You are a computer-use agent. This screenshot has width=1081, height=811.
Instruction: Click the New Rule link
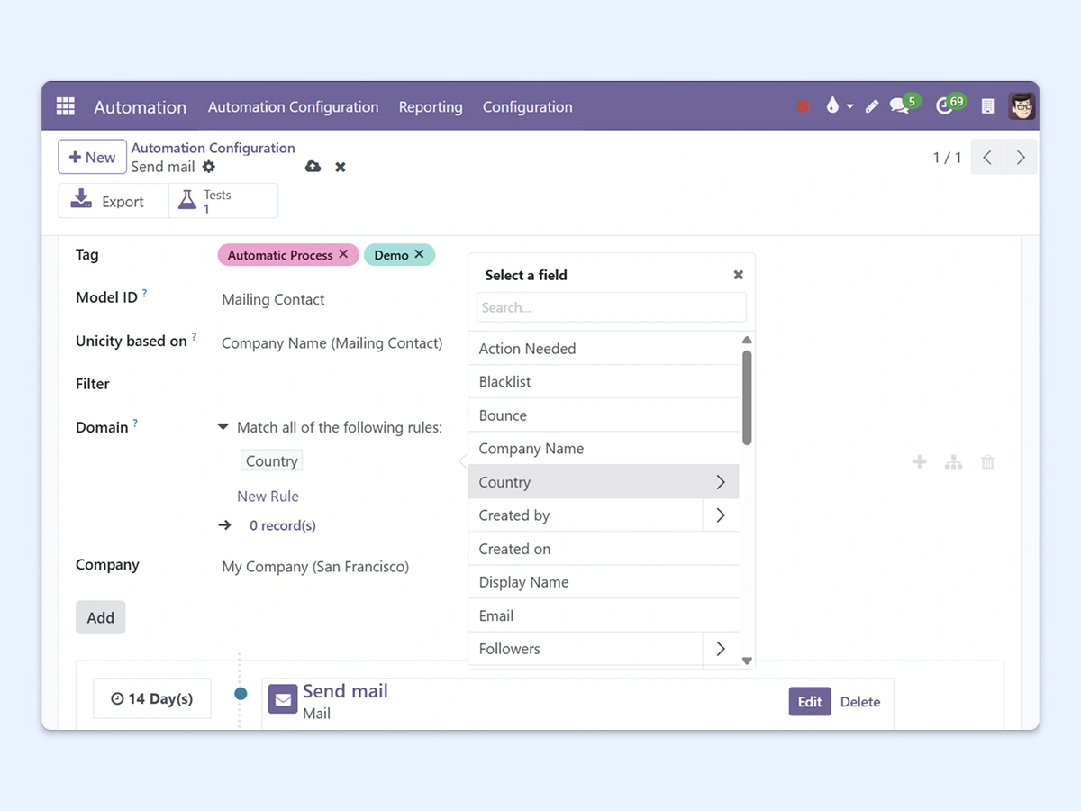268,496
